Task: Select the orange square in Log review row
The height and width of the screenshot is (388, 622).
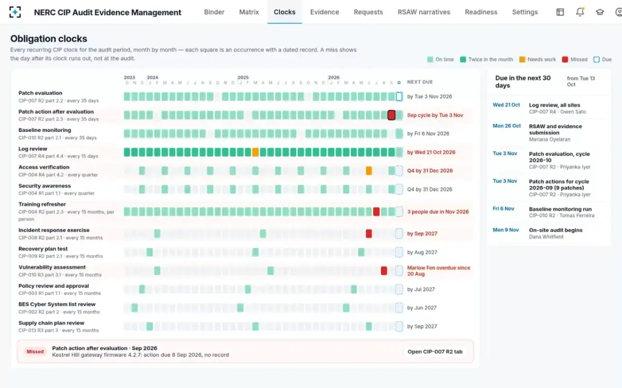Action: 256,152
